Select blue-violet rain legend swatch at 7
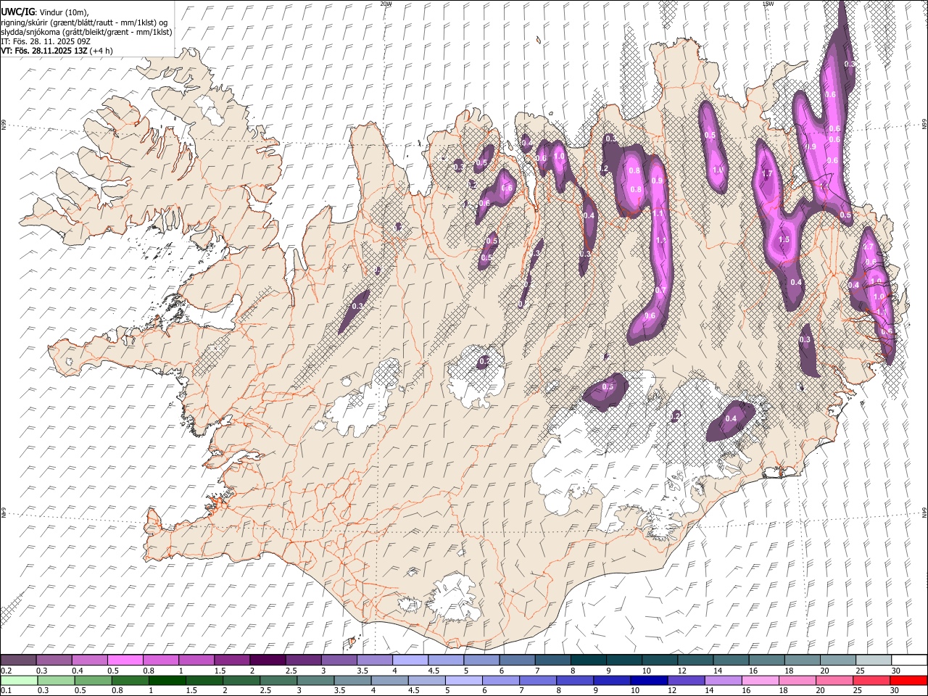This screenshot has height=696, width=928. click(x=539, y=681)
